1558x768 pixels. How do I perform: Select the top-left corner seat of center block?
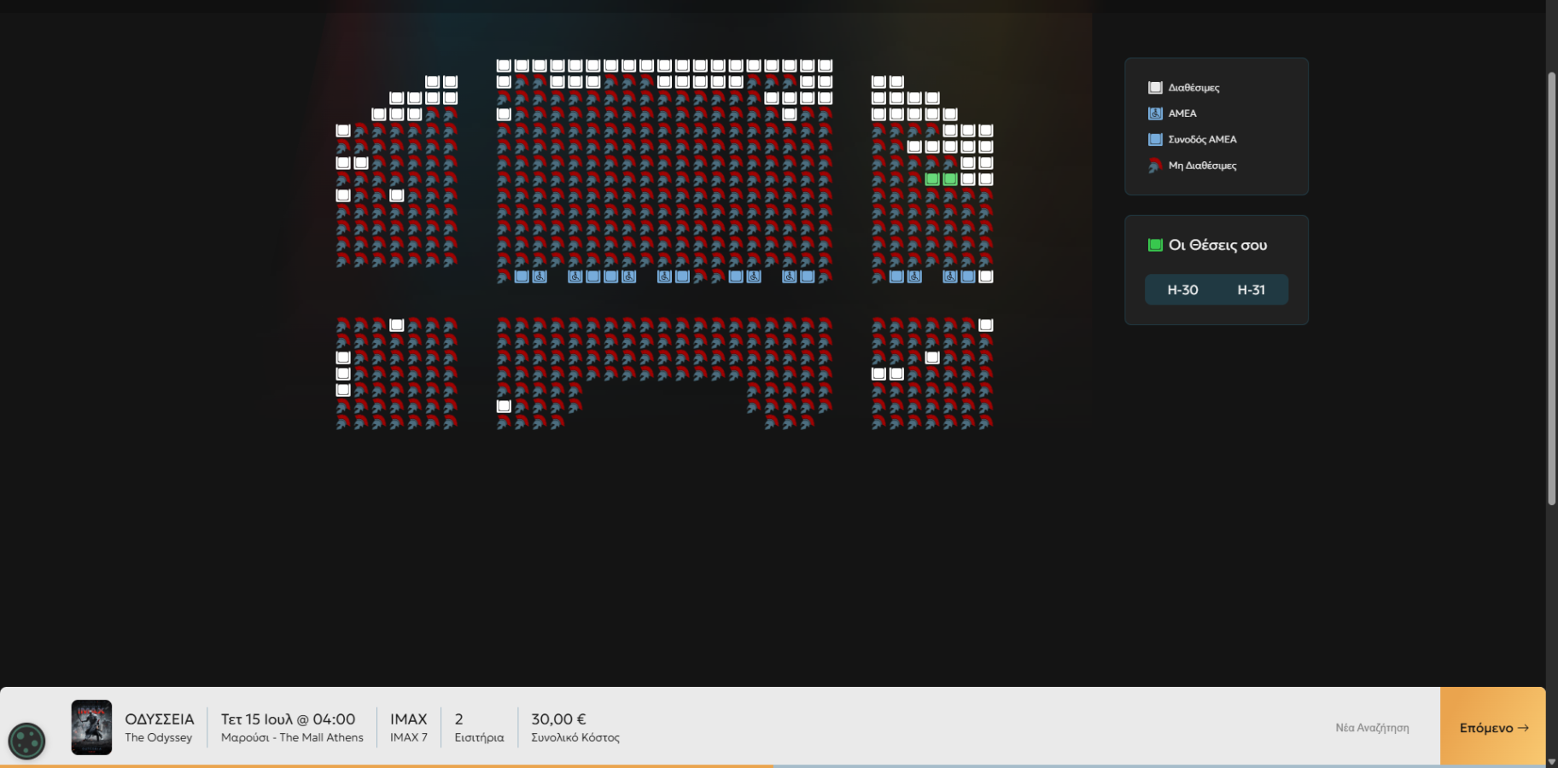504,66
